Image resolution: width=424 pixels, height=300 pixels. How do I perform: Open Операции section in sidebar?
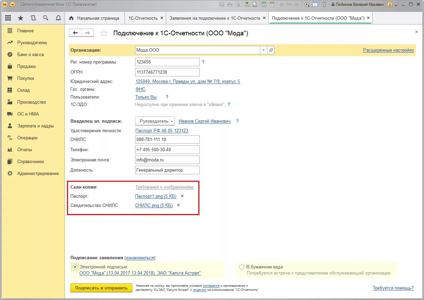pyautogui.click(x=32, y=138)
